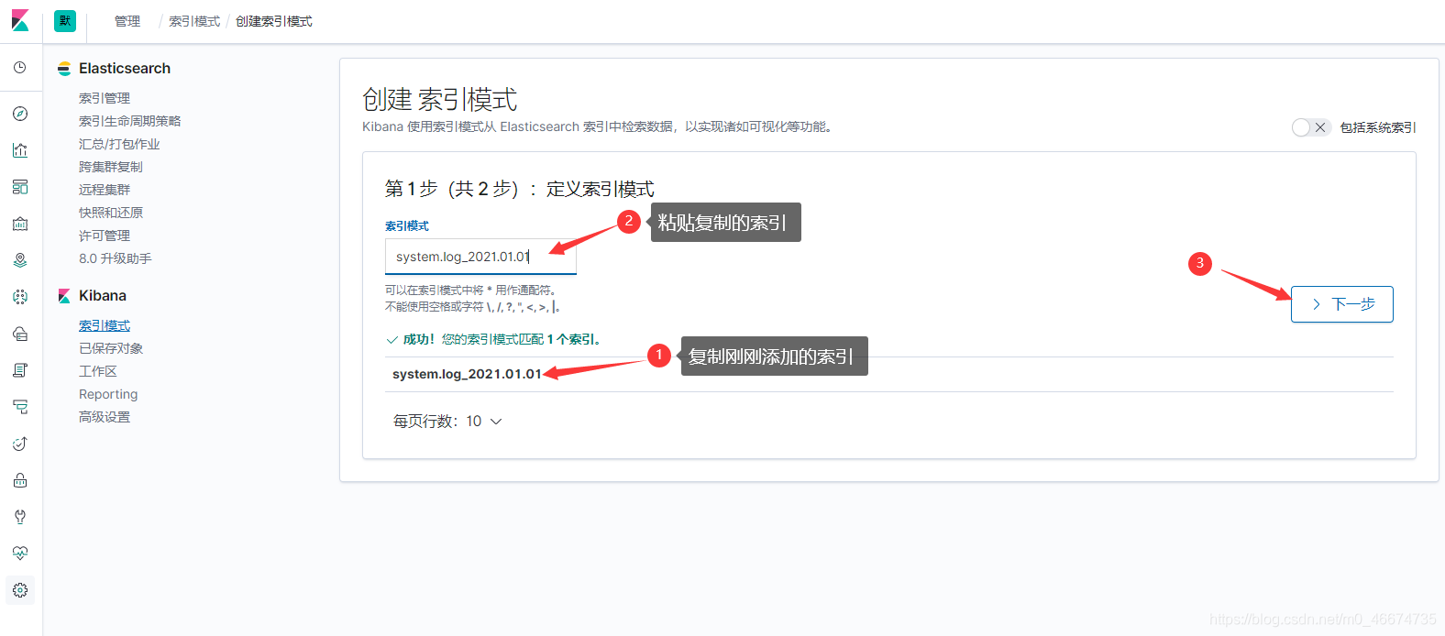Screen dimensions: 1445x636
Task: Open Visualize chart icon in sidebar
Action: (x=20, y=150)
